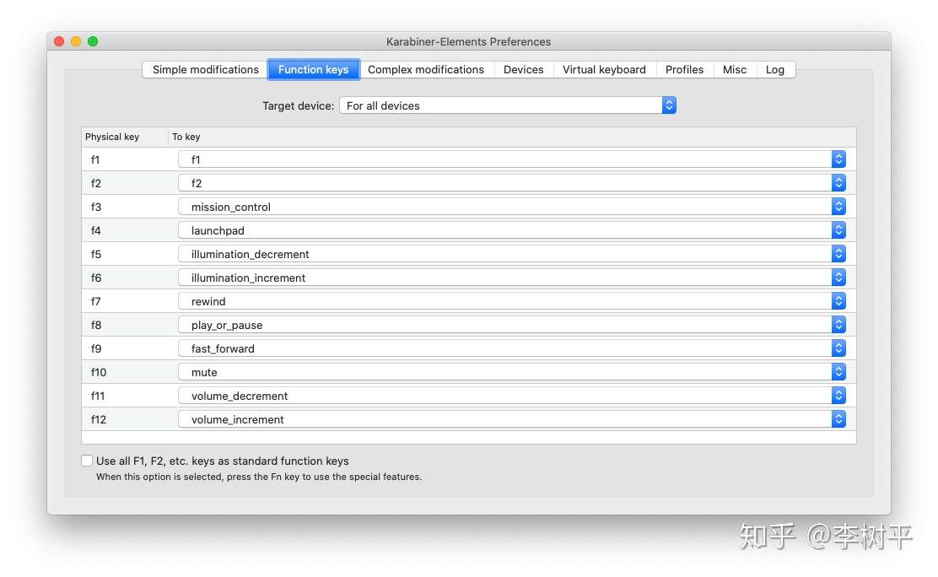938x577 pixels.
Task: Enable using F1, F2 as standard function keys
Action: click(87, 461)
